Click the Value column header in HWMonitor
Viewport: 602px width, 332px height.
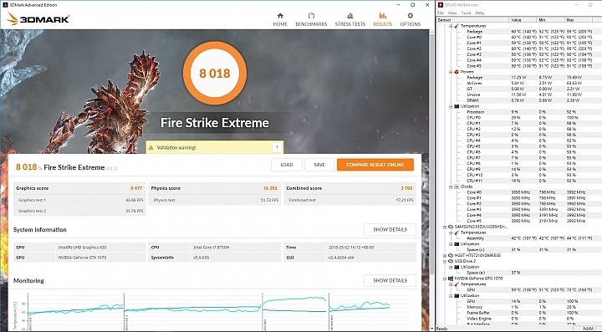pos(523,19)
